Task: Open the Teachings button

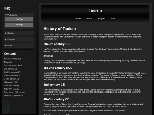Action: coord(19,25)
